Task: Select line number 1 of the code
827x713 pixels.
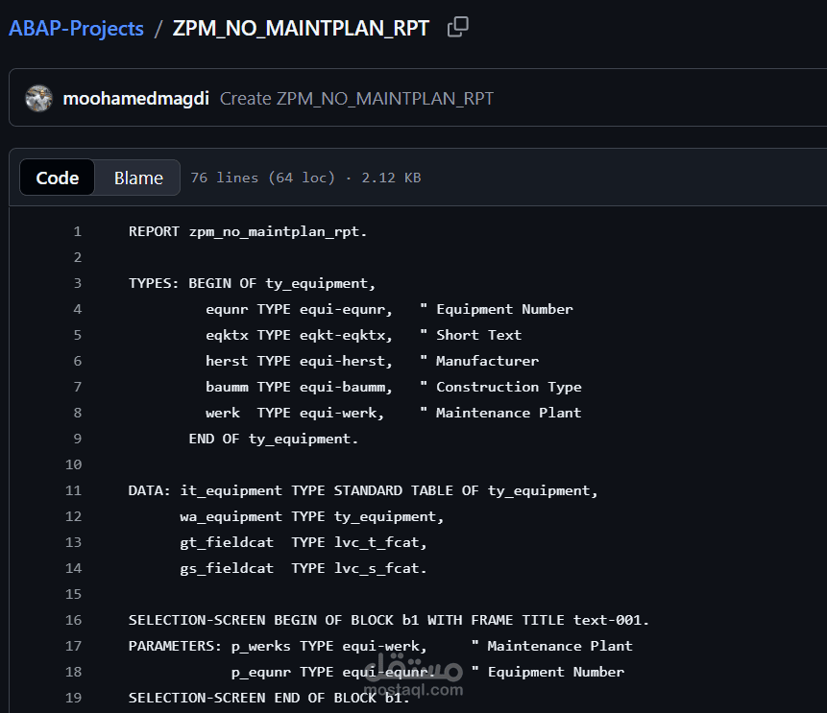Action: tap(78, 230)
